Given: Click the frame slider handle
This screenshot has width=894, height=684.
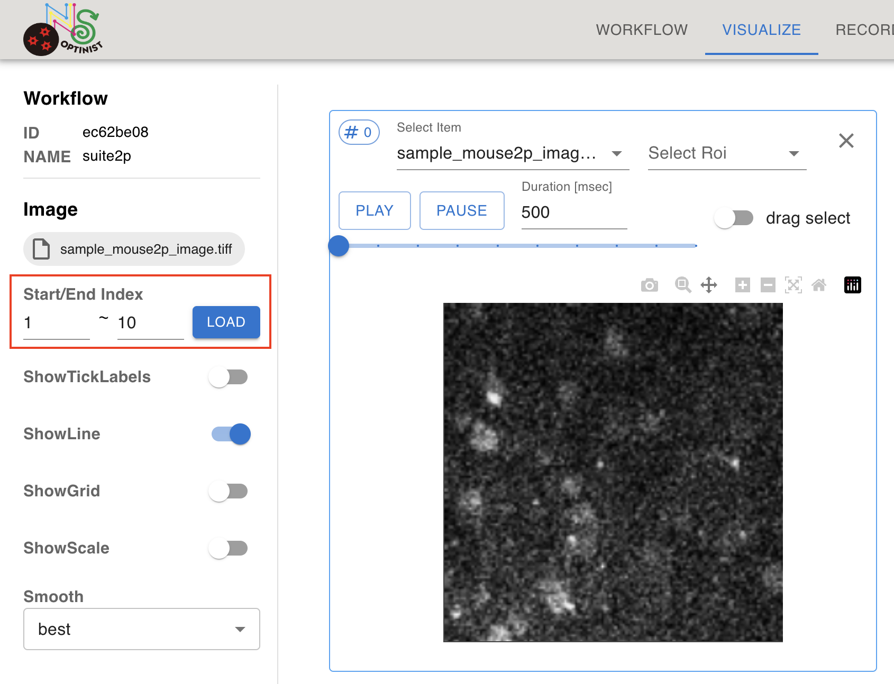Looking at the screenshot, I should point(339,246).
